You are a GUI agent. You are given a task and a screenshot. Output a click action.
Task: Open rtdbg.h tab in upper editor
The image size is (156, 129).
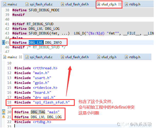[133, 4]
